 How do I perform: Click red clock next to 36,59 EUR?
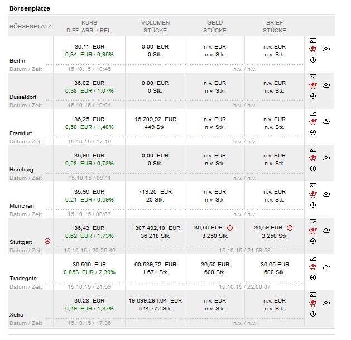[x=290, y=228]
